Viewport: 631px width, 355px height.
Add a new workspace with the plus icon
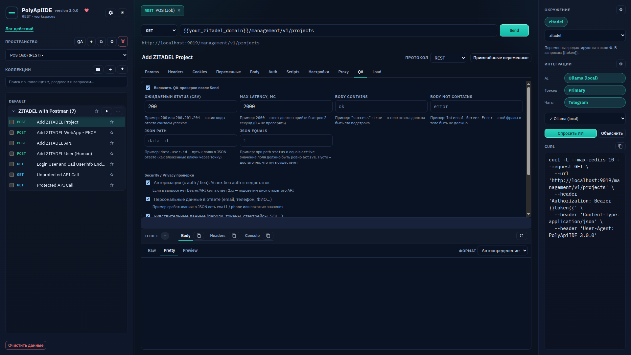(91, 42)
